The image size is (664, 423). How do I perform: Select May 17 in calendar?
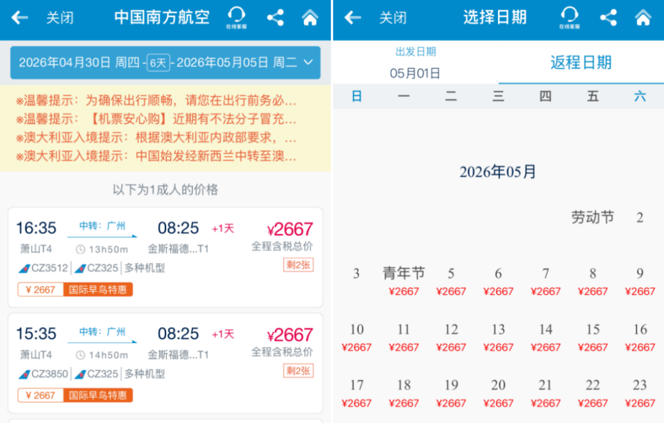pos(357,394)
